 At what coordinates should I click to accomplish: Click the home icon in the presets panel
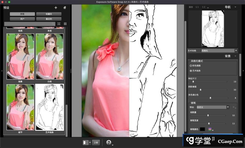pos(64,8)
